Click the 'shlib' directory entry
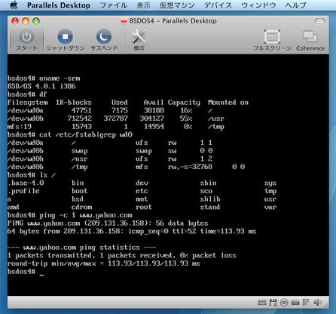This screenshot has height=314, width=336. [210, 199]
